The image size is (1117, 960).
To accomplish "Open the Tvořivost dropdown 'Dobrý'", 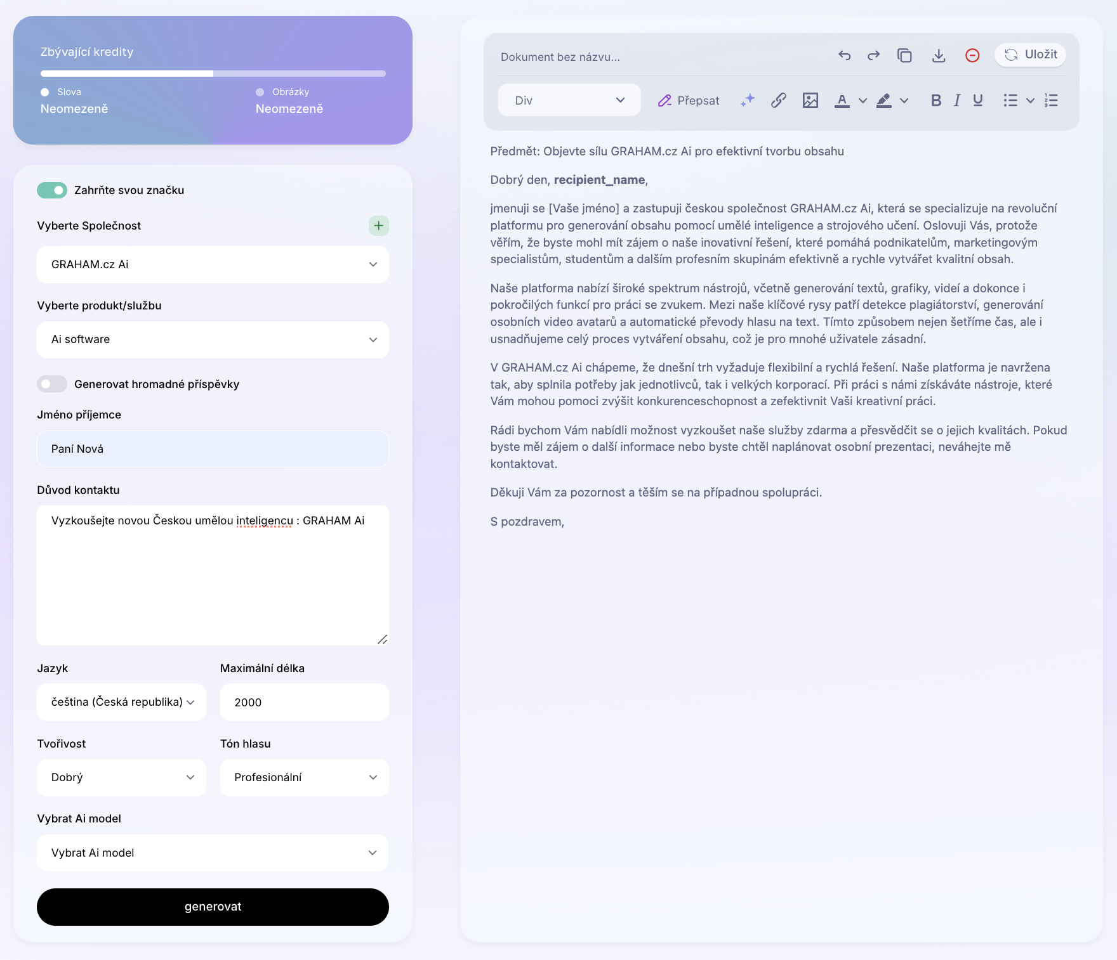I will [121, 777].
